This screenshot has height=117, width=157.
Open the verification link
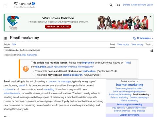(x=89, y=71)
